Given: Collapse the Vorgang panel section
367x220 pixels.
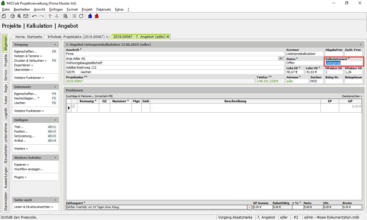Looking at the screenshot, I should tap(55, 45).
